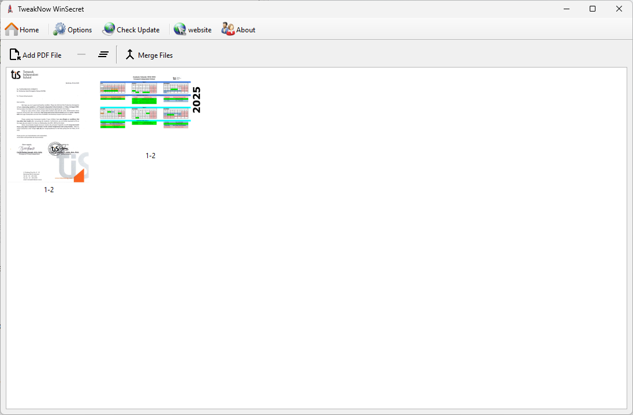Viewport: 633px width, 415px height.
Task: Click the "1-2" label under the calendar
Action: pos(150,155)
